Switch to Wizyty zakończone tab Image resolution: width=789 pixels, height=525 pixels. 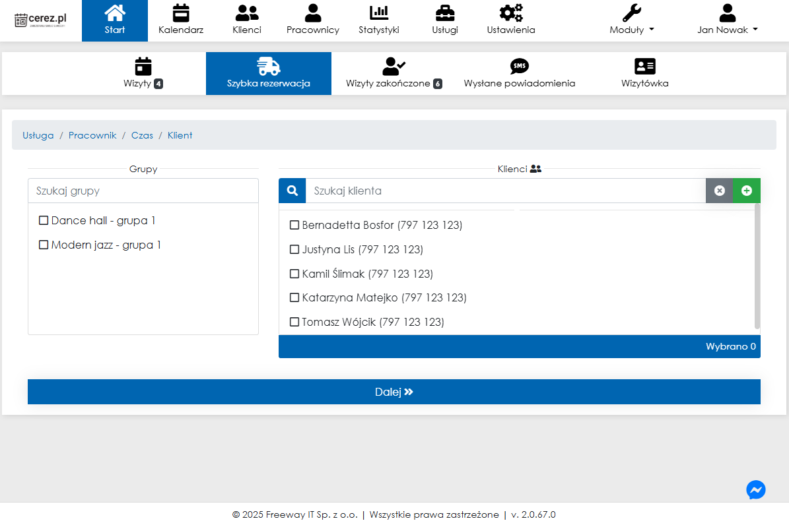(x=394, y=73)
